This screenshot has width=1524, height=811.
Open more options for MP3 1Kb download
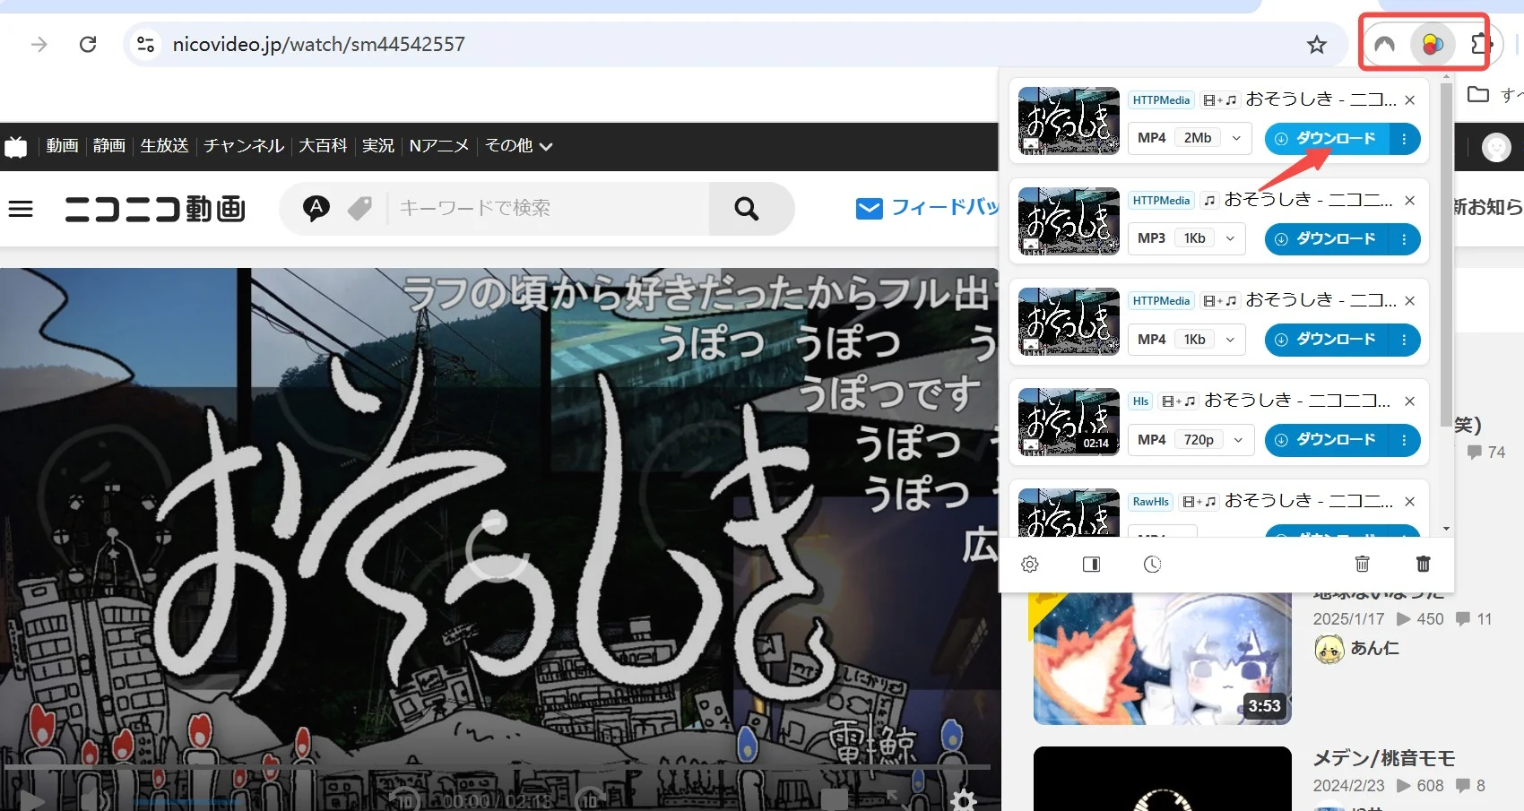(x=1404, y=239)
